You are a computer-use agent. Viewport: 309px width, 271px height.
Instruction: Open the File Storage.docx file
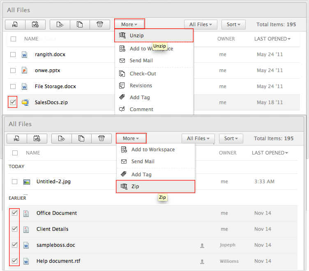pos(55,87)
